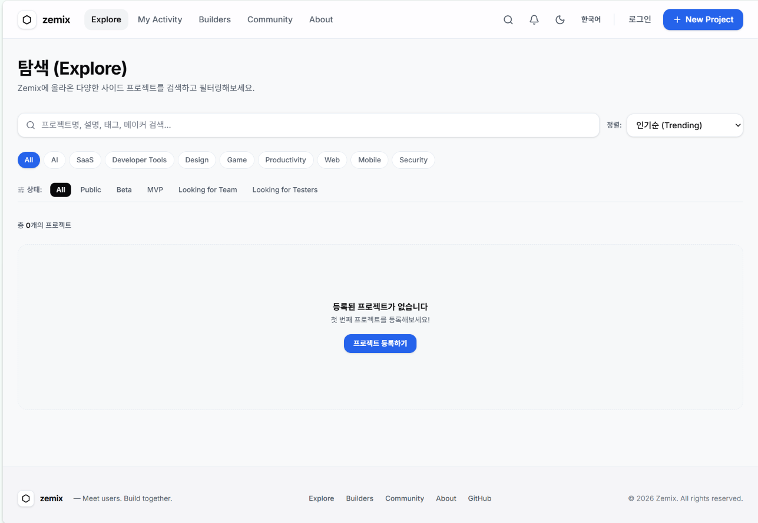This screenshot has height=523, width=758.
Task: Open the search icon in the header
Action: tap(508, 19)
